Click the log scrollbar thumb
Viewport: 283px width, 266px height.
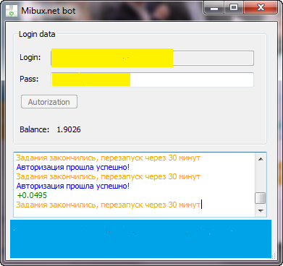tap(261, 198)
